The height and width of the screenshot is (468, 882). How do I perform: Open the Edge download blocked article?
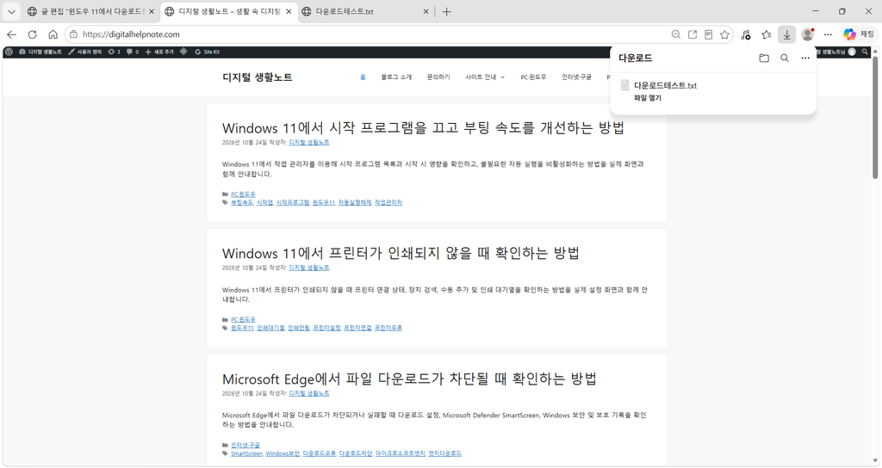[x=409, y=379]
